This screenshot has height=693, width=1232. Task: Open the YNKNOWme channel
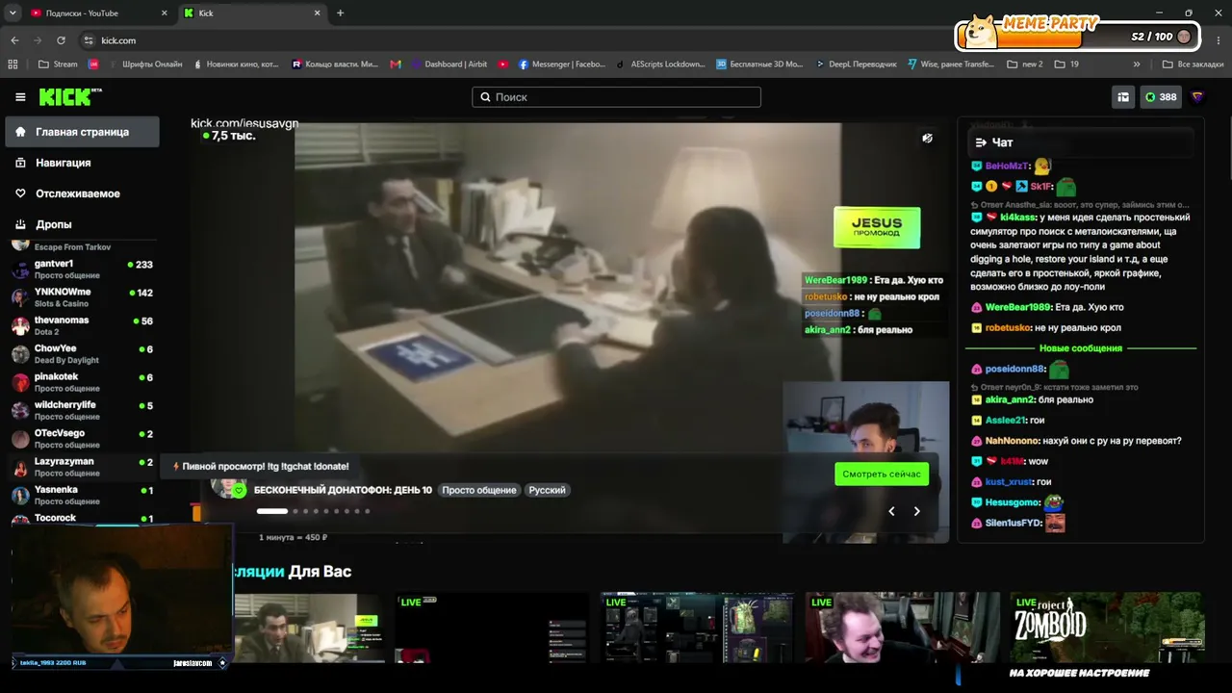point(82,297)
